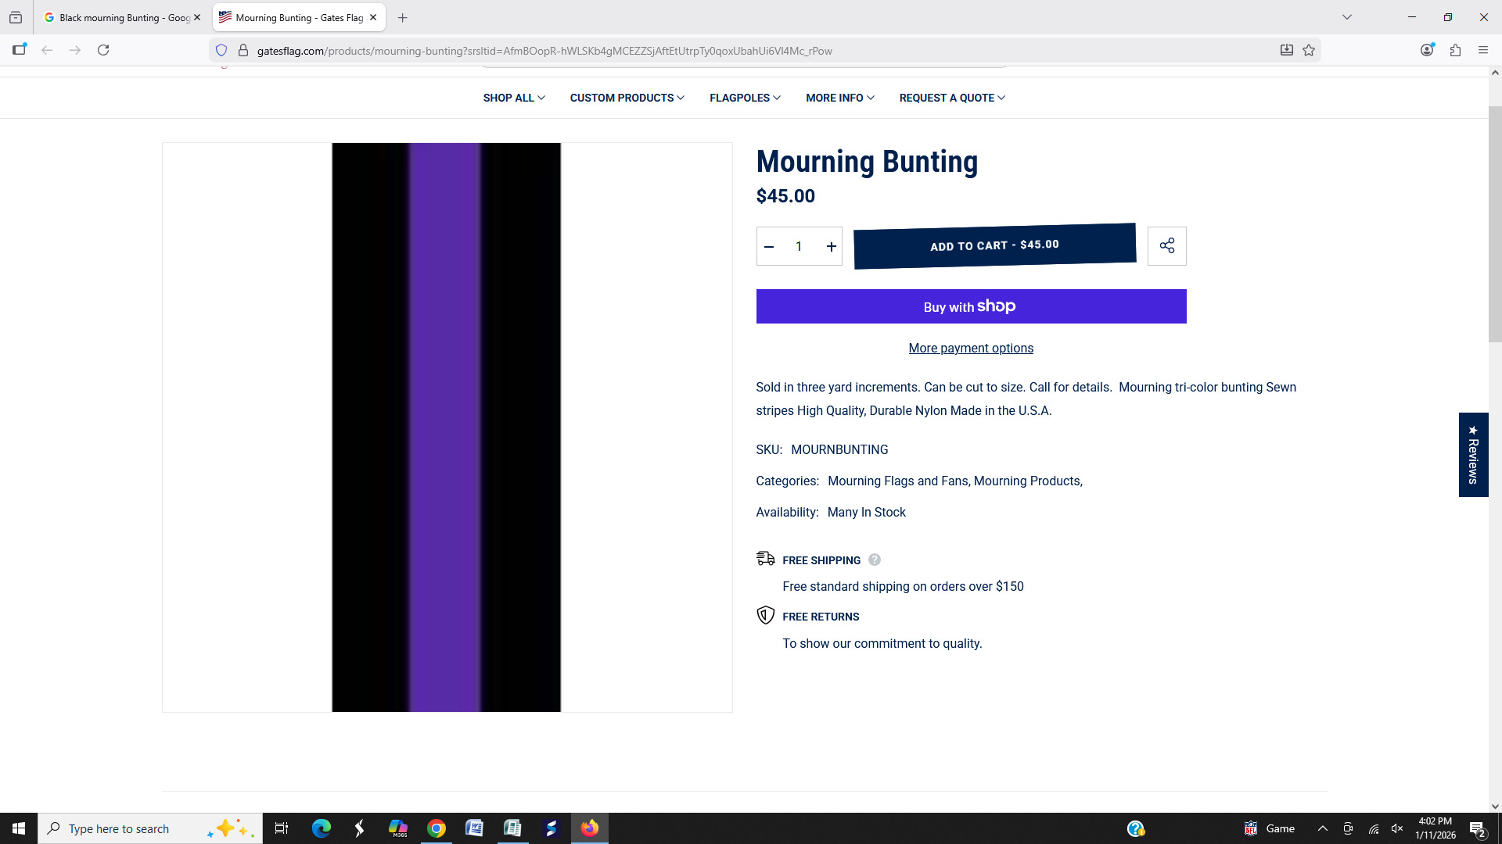
Task: Click Add to Cart - $45.00 button
Action: click(994, 246)
